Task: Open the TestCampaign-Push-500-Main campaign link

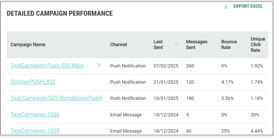Action: click(x=47, y=65)
